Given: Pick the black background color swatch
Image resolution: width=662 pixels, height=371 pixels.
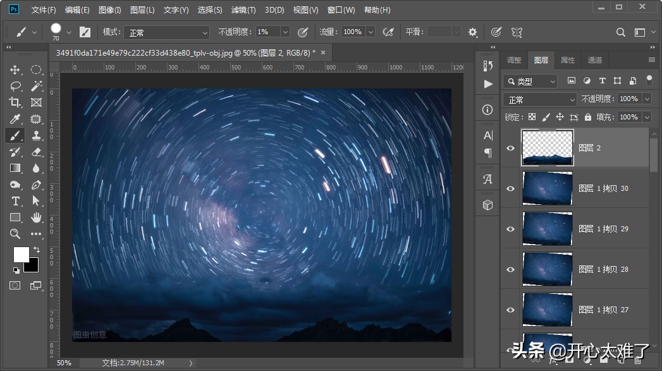Looking at the screenshot, I should (x=34, y=267).
